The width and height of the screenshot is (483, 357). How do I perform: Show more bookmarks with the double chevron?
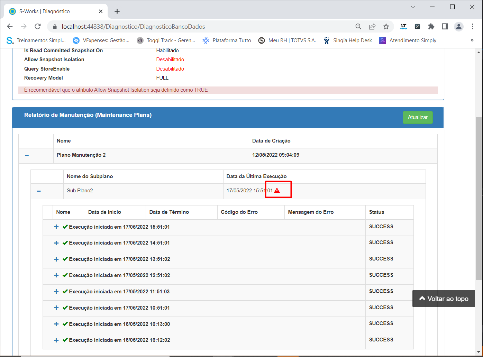(472, 40)
